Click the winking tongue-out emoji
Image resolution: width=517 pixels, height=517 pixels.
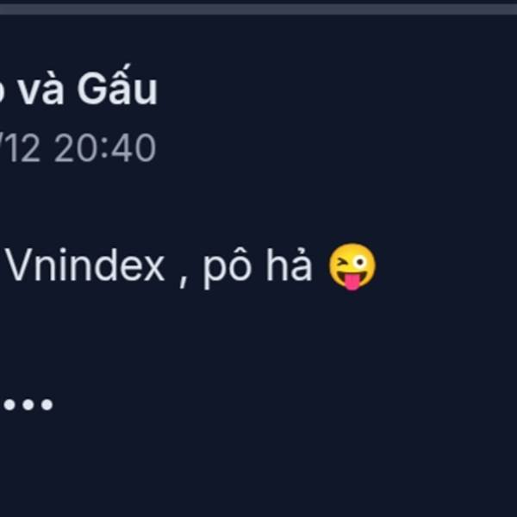tap(352, 266)
